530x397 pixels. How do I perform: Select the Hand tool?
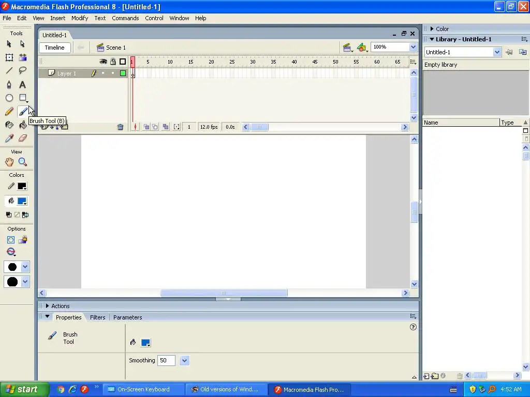click(9, 162)
